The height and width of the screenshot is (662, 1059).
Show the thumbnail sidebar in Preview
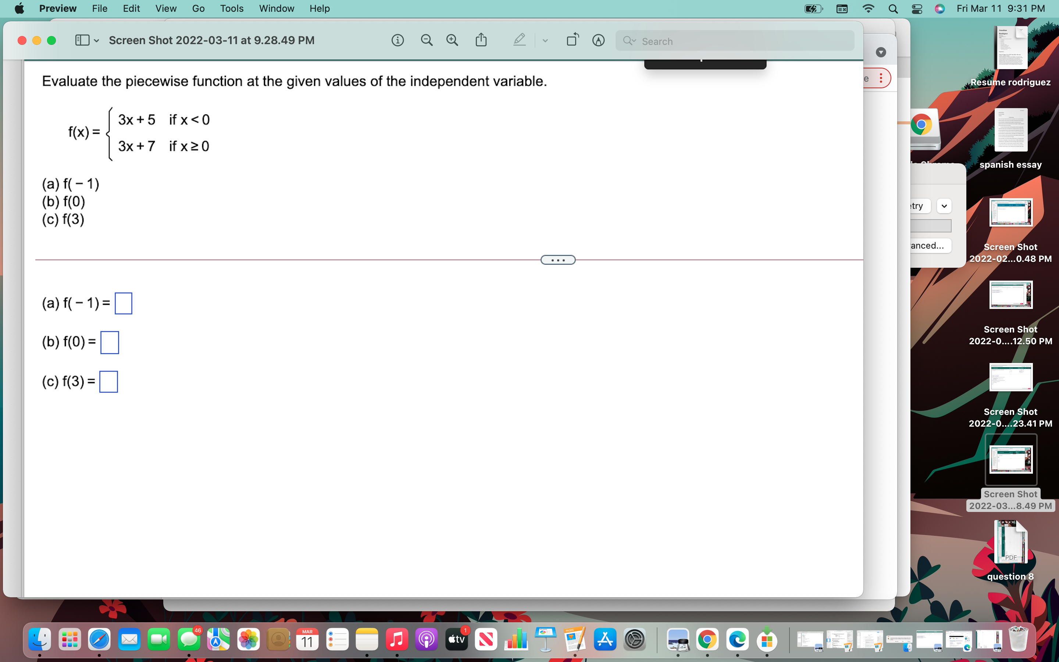click(x=83, y=40)
